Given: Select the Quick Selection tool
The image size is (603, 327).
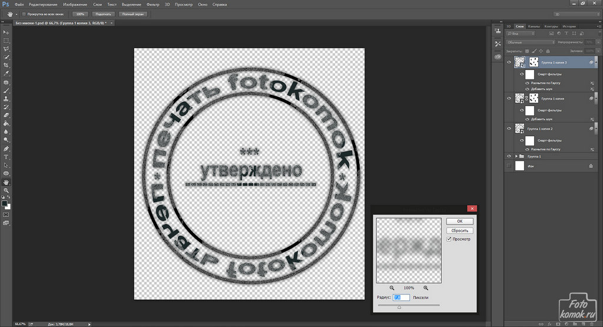Looking at the screenshot, I should point(6,57).
